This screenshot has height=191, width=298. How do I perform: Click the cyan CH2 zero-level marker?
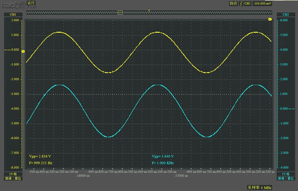(x=274, y=109)
